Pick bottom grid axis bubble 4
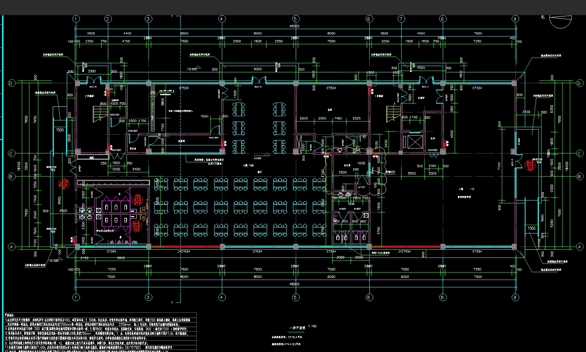This screenshot has height=352, width=586. pyautogui.click(x=222, y=297)
